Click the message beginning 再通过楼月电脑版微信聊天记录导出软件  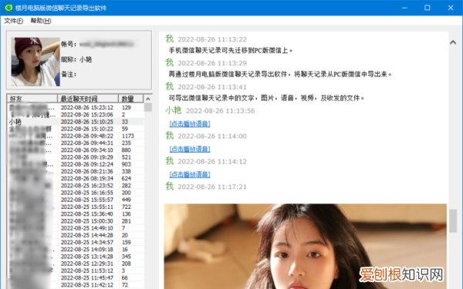280,74
